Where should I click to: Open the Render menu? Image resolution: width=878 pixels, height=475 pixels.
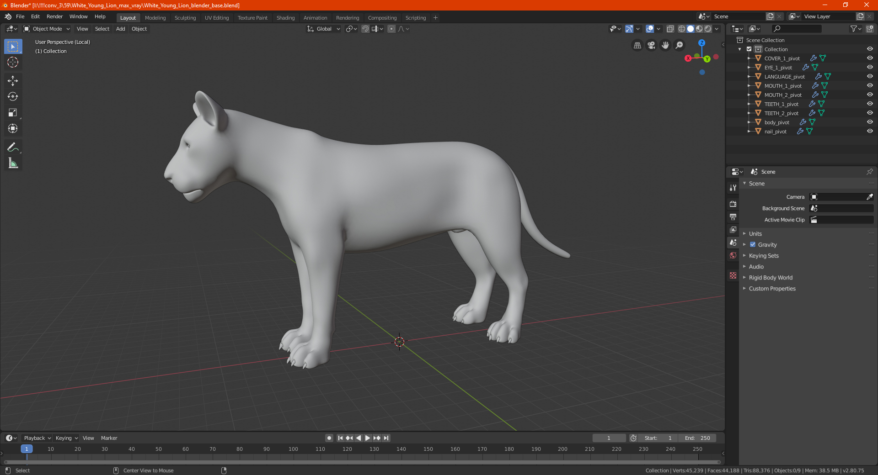(54, 16)
